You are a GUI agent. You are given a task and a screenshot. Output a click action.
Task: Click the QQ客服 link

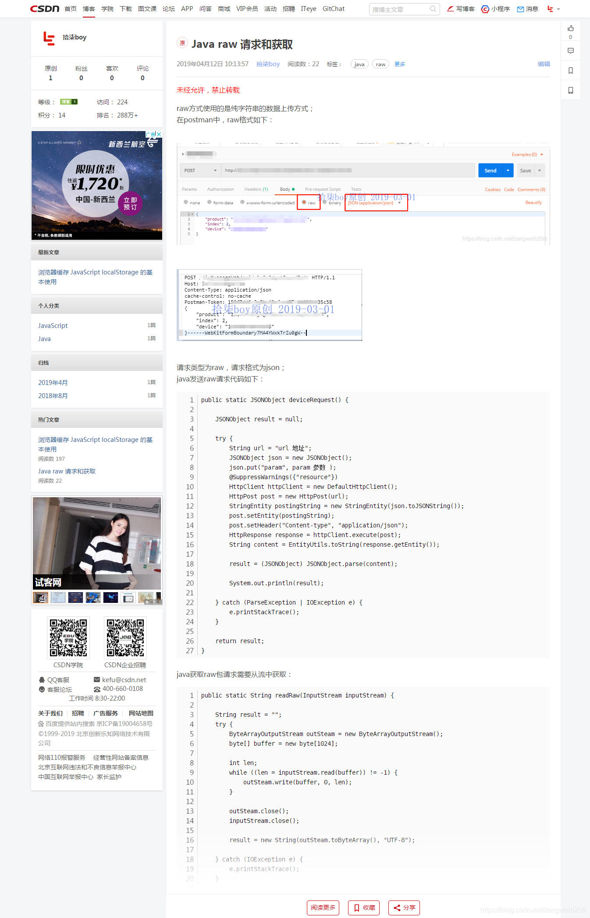54,680
